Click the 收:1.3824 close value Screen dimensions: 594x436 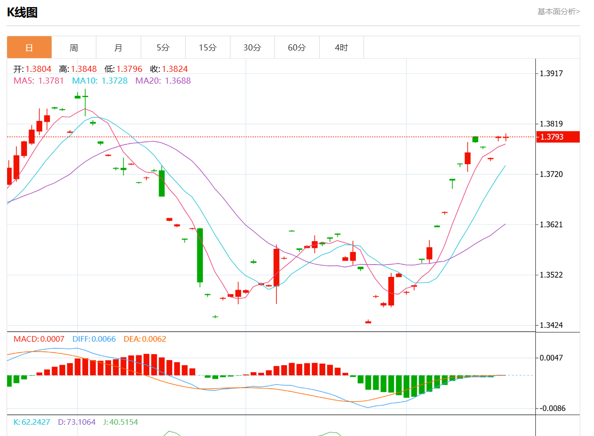pos(169,69)
